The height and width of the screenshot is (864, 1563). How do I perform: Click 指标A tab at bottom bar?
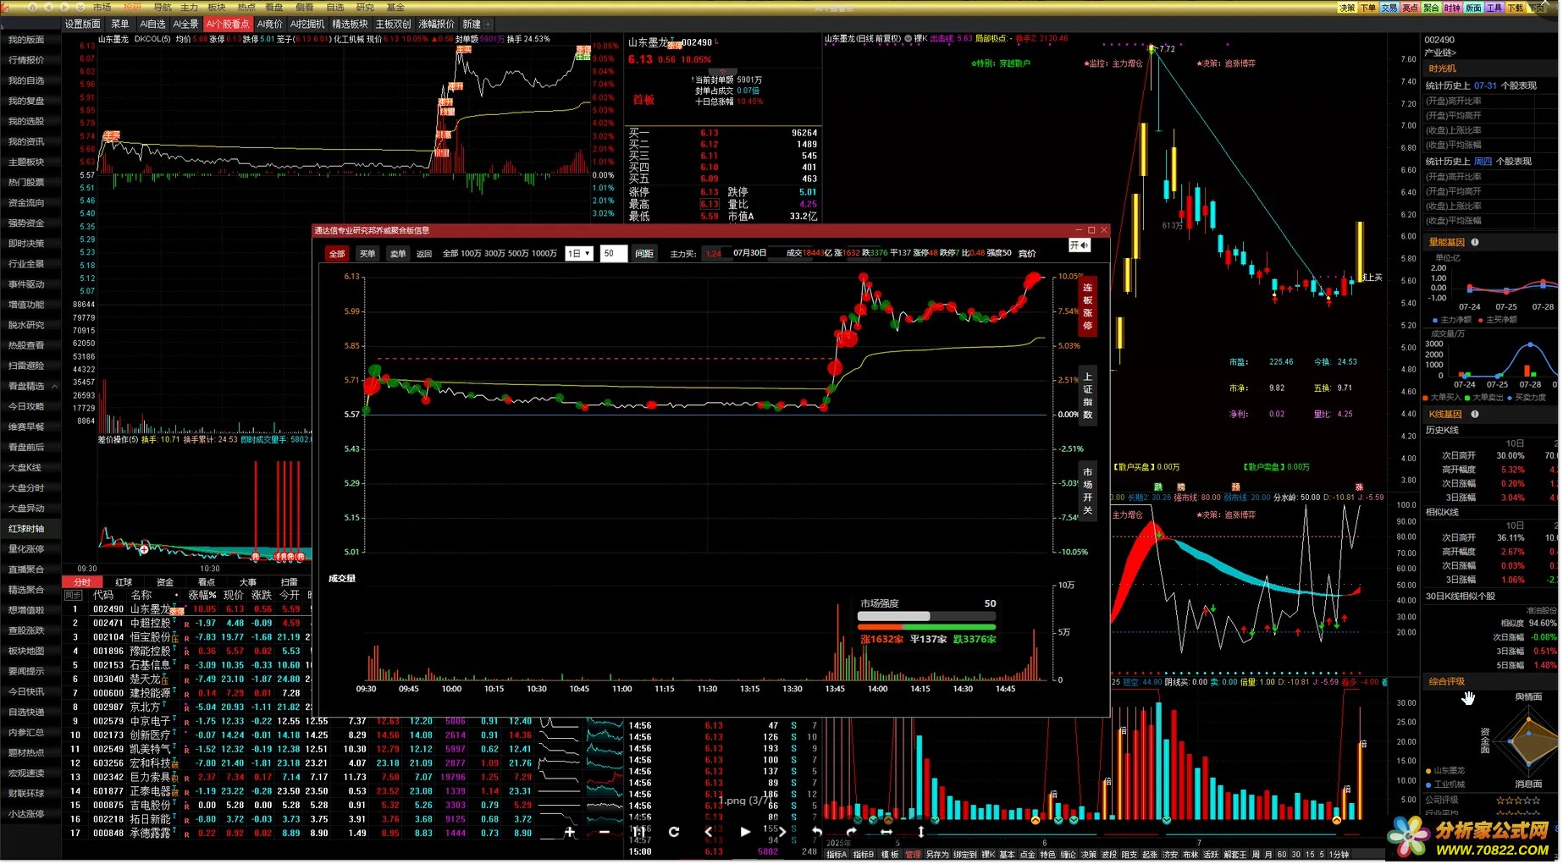[x=838, y=856]
